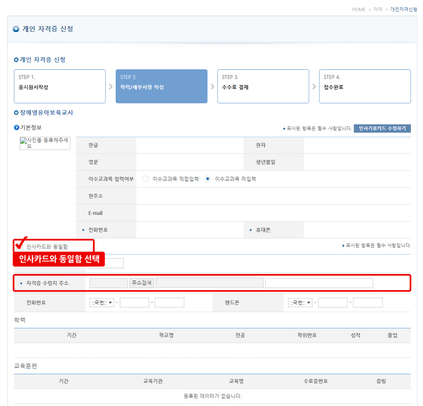
Task: Click the arrow icon beside 기본정보
Action: click(x=17, y=127)
